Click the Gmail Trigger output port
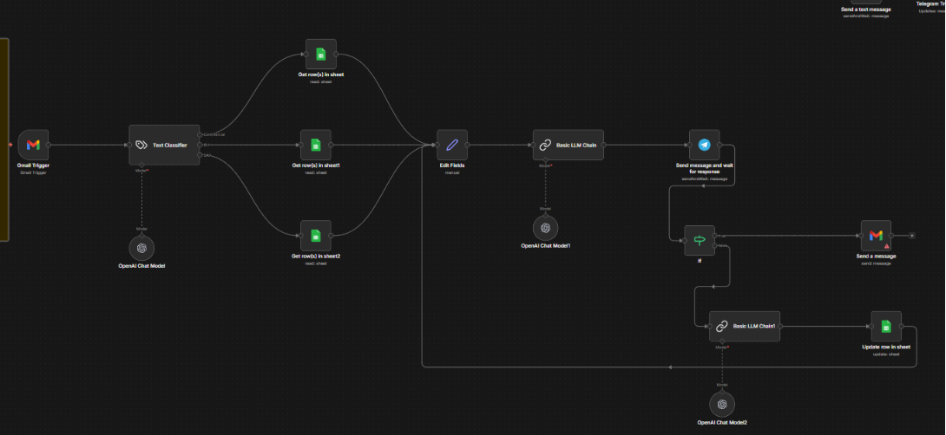 point(49,145)
